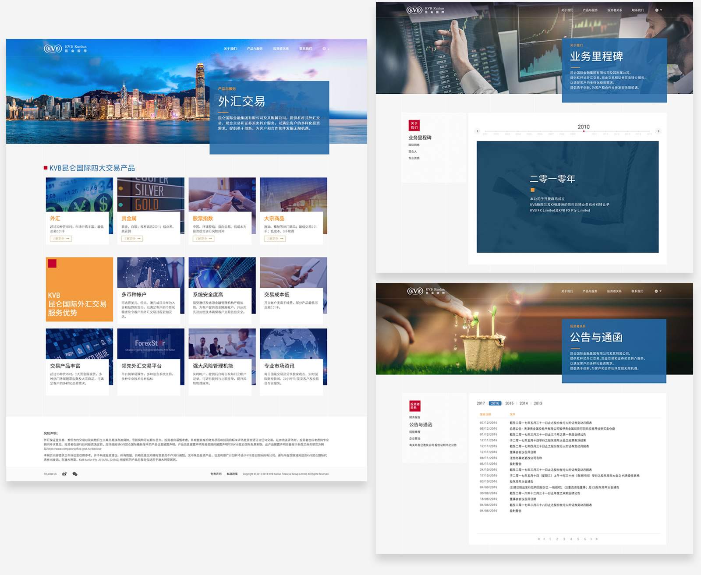Click the WeChat icon in the footer
The image size is (701, 575).
tap(75, 474)
